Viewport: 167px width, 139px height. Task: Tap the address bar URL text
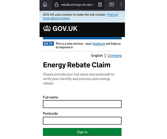(78, 5)
